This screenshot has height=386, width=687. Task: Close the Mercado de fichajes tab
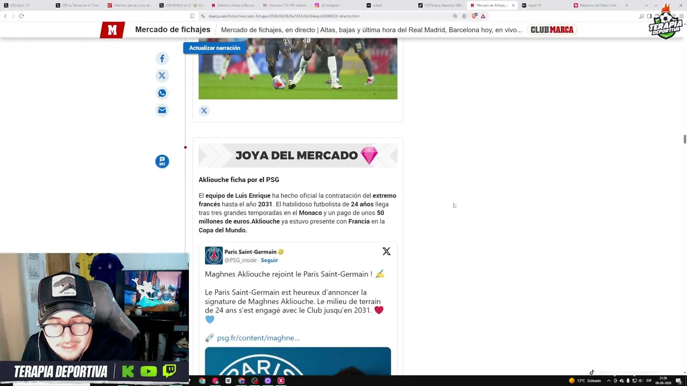(x=513, y=5)
